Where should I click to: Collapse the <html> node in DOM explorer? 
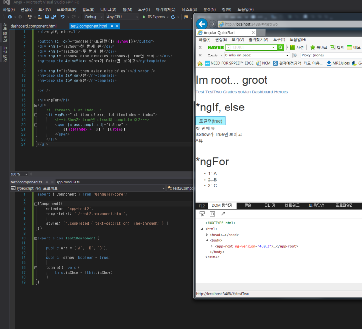(202, 229)
